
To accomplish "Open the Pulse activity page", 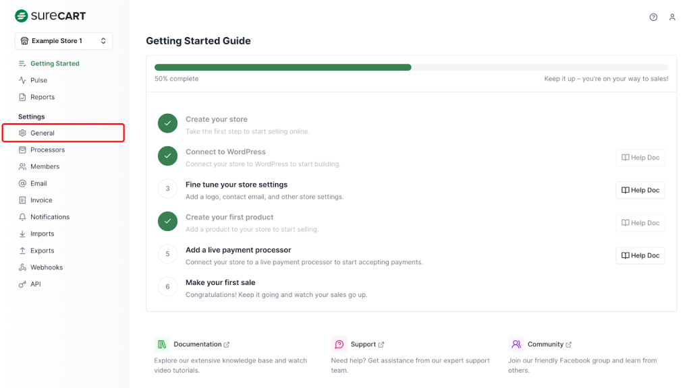I will 38,80.
